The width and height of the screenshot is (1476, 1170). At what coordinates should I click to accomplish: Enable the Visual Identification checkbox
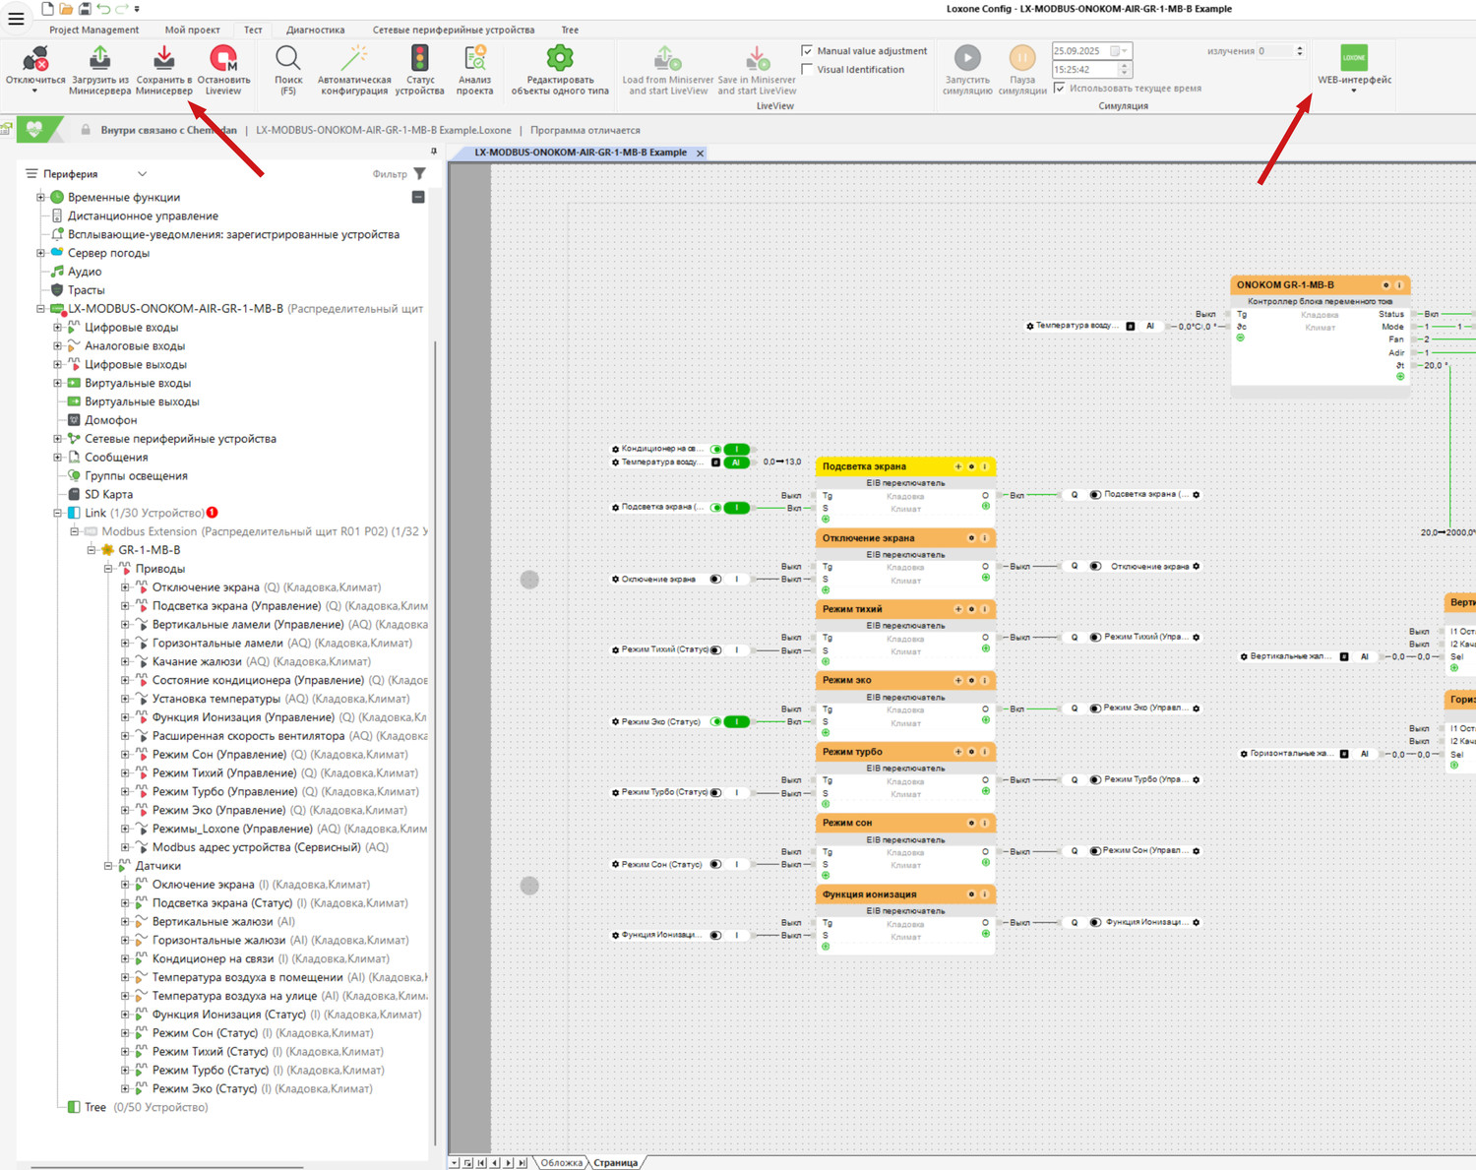coord(807,70)
